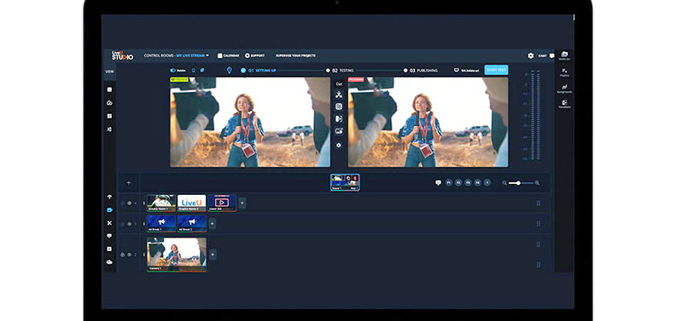Select the Ad Break 1 thumbnail

pyautogui.click(x=161, y=224)
